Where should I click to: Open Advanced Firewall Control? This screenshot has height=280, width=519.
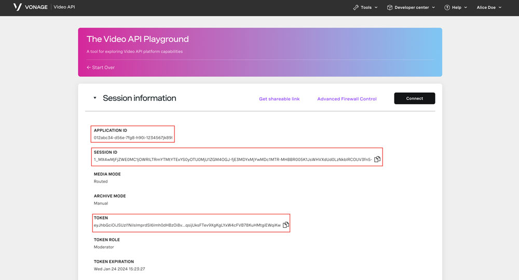pyautogui.click(x=347, y=99)
